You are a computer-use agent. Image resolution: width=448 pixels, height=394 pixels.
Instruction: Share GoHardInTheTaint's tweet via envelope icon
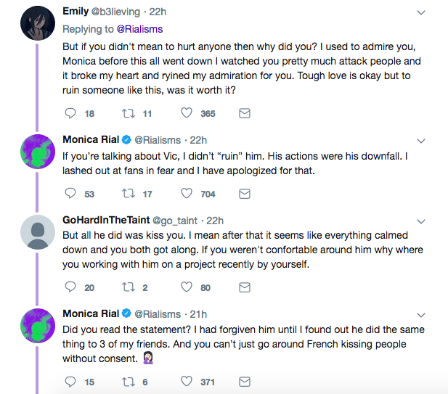point(245,287)
